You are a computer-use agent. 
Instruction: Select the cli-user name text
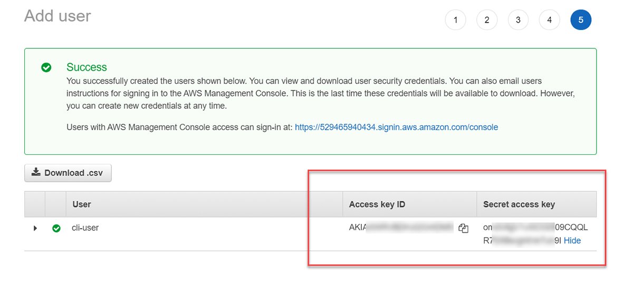[85, 228]
